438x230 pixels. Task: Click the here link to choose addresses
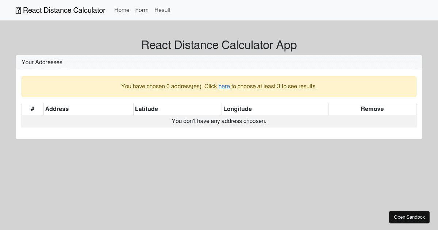tap(224, 87)
